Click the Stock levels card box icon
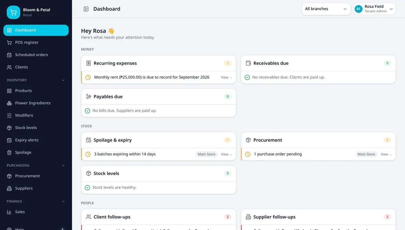 tap(88, 173)
